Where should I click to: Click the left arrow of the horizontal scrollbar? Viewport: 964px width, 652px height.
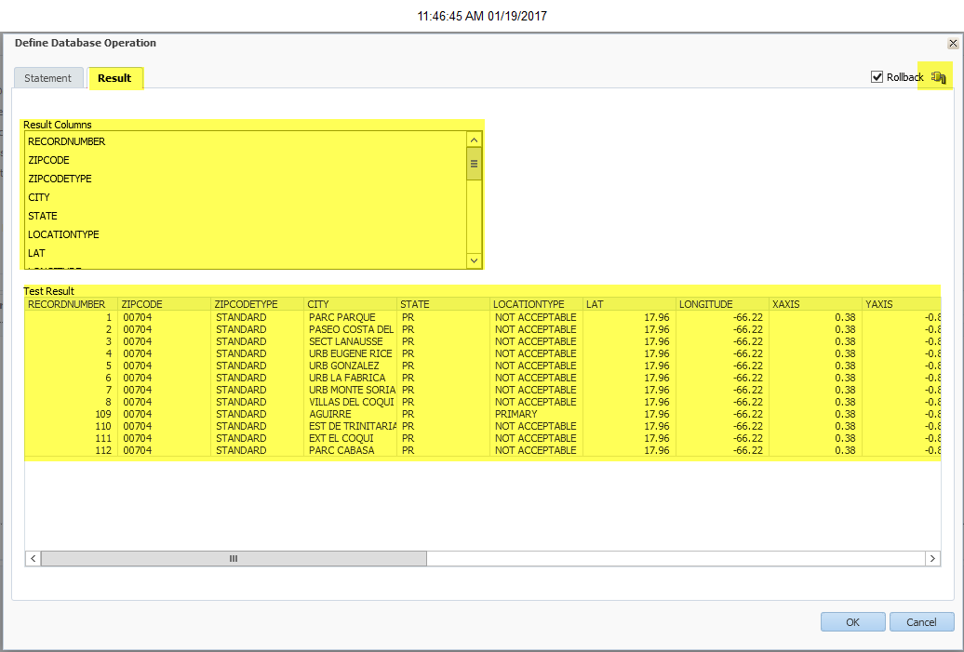[33, 558]
